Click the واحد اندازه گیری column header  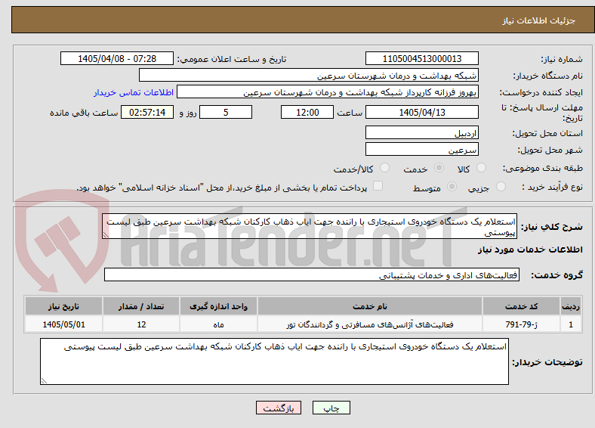click(218, 306)
